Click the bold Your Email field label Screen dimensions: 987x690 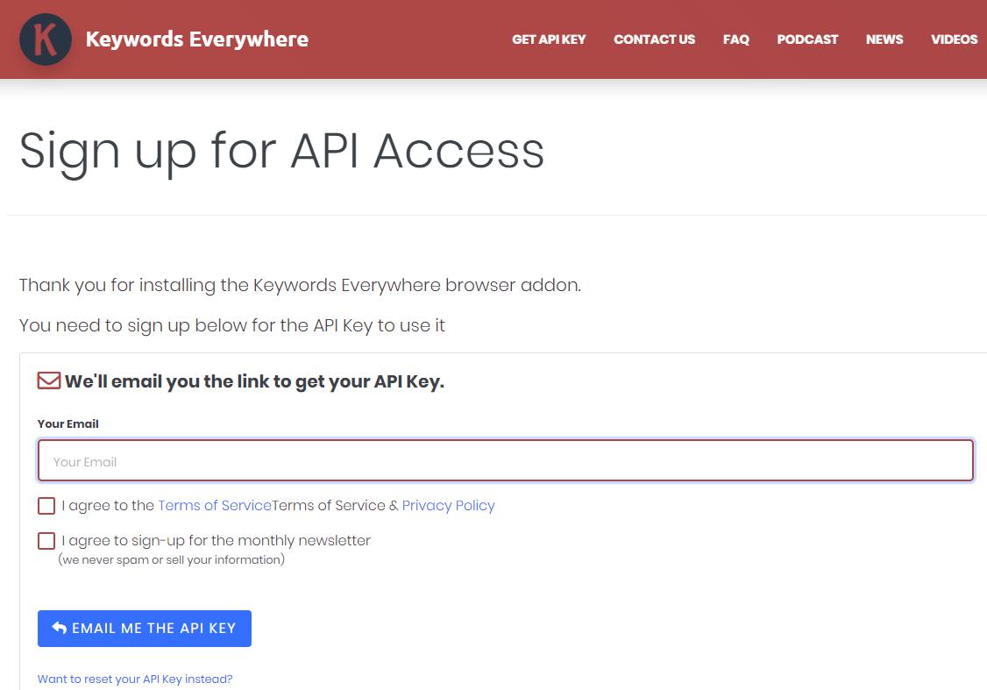pyautogui.click(x=67, y=423)
